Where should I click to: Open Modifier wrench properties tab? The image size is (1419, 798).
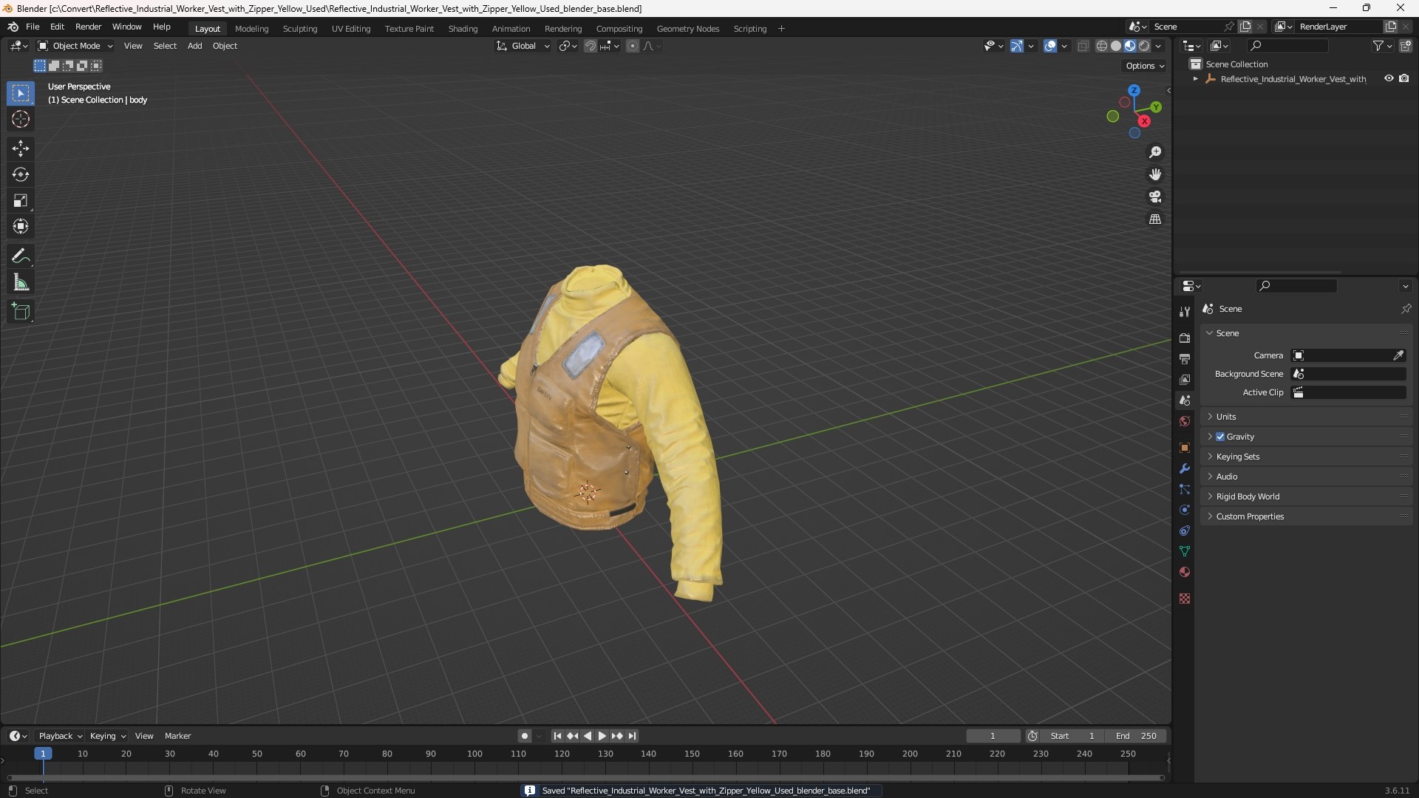click(x=1185, y=468)
